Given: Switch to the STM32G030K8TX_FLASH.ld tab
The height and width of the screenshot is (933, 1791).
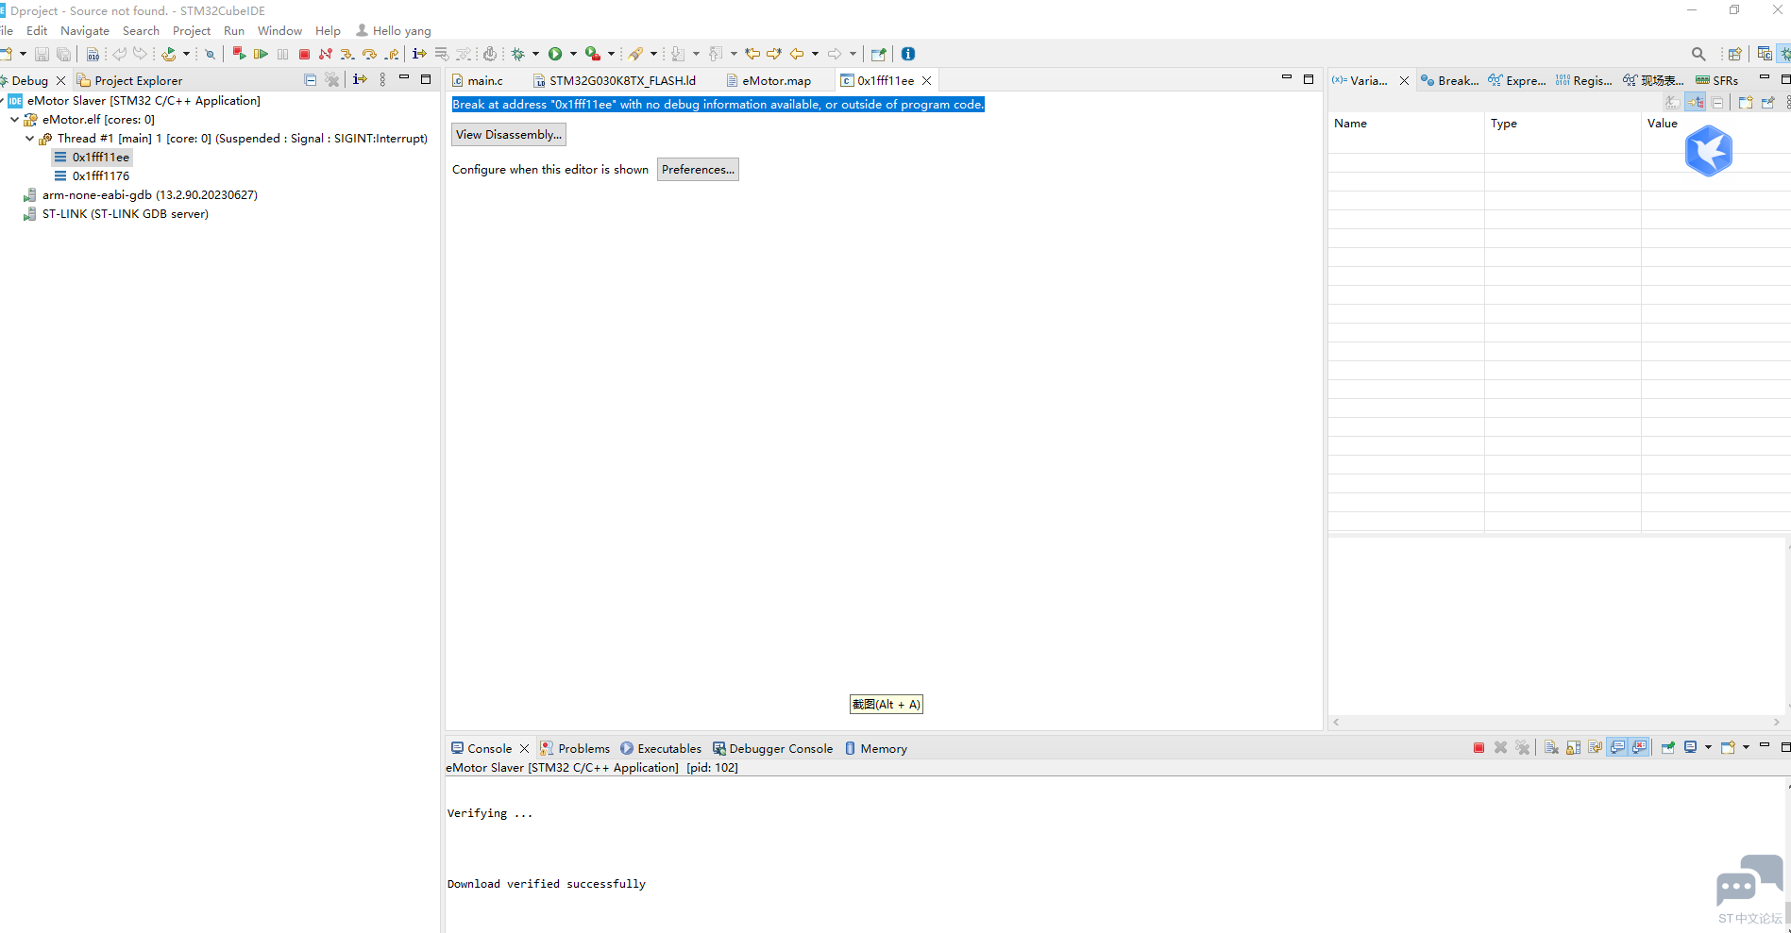Looking at the screenshot, I should point(615,81).
